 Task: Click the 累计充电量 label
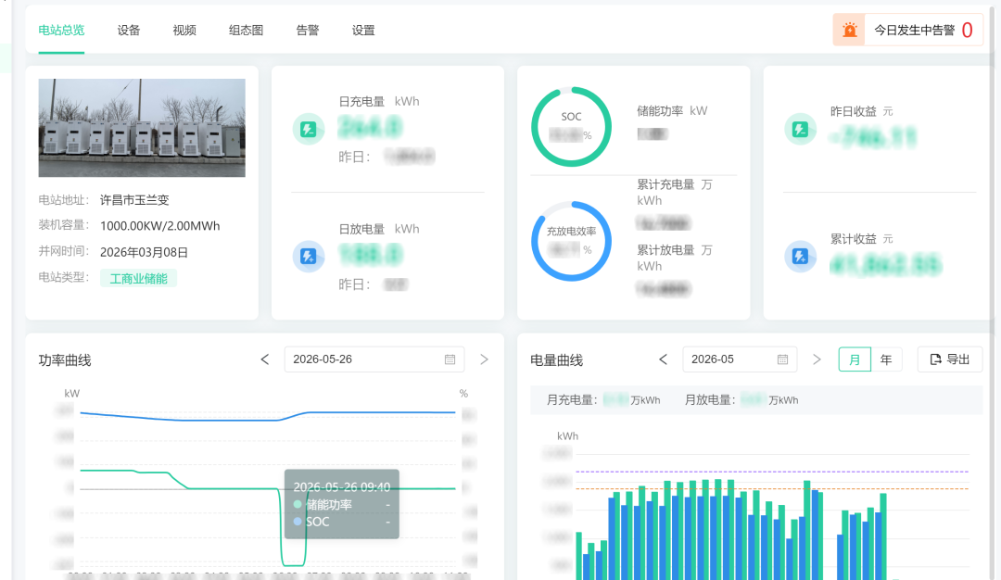(665, 184)
